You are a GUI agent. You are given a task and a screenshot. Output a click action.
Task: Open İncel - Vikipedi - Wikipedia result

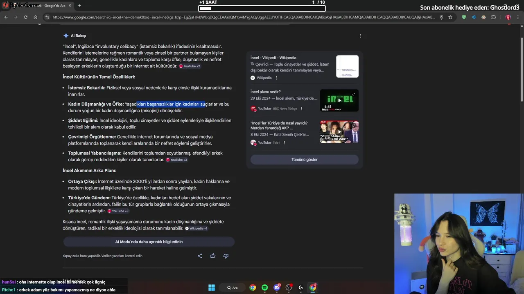point(273,58)
